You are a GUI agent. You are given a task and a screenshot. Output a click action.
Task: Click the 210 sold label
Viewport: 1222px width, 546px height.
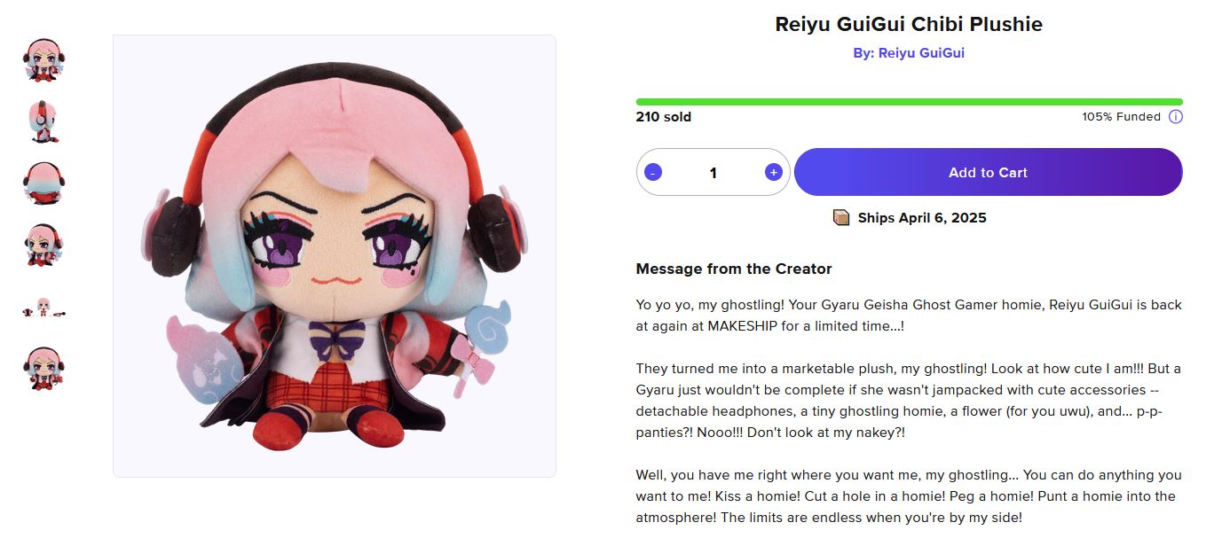click(x=664, y=117)
